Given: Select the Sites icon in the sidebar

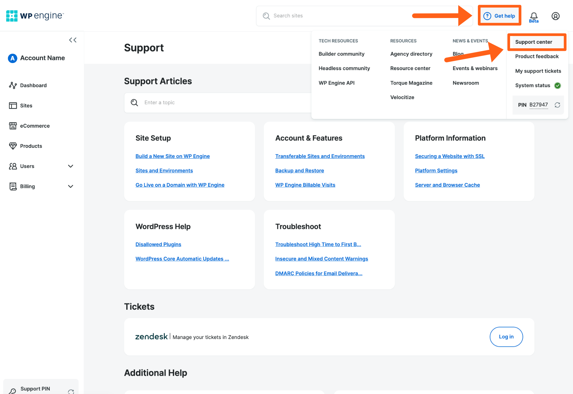Looking at the screenshot, I should pyautogui.click(x=13, y=105).
